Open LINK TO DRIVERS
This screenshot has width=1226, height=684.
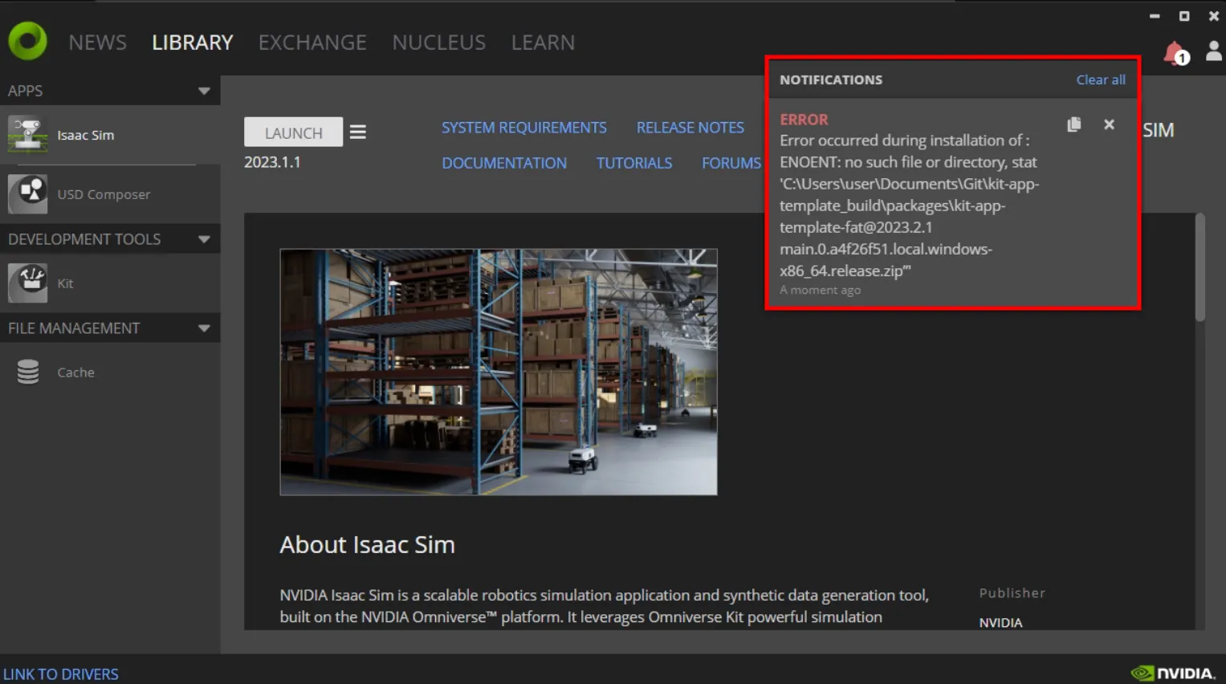[61, 674]
